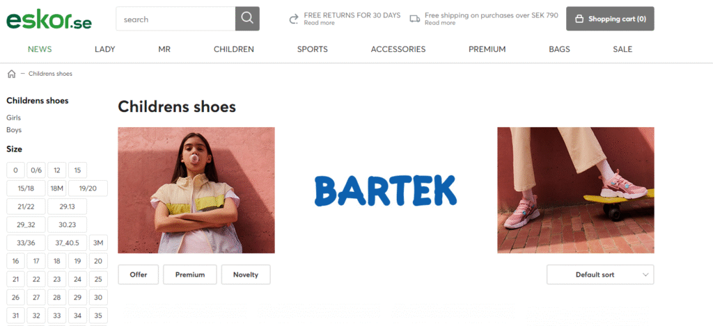Screen dimensions: 713x326
Task: Click the shopping cart bag icon
Action: click(x=579, y=19)
